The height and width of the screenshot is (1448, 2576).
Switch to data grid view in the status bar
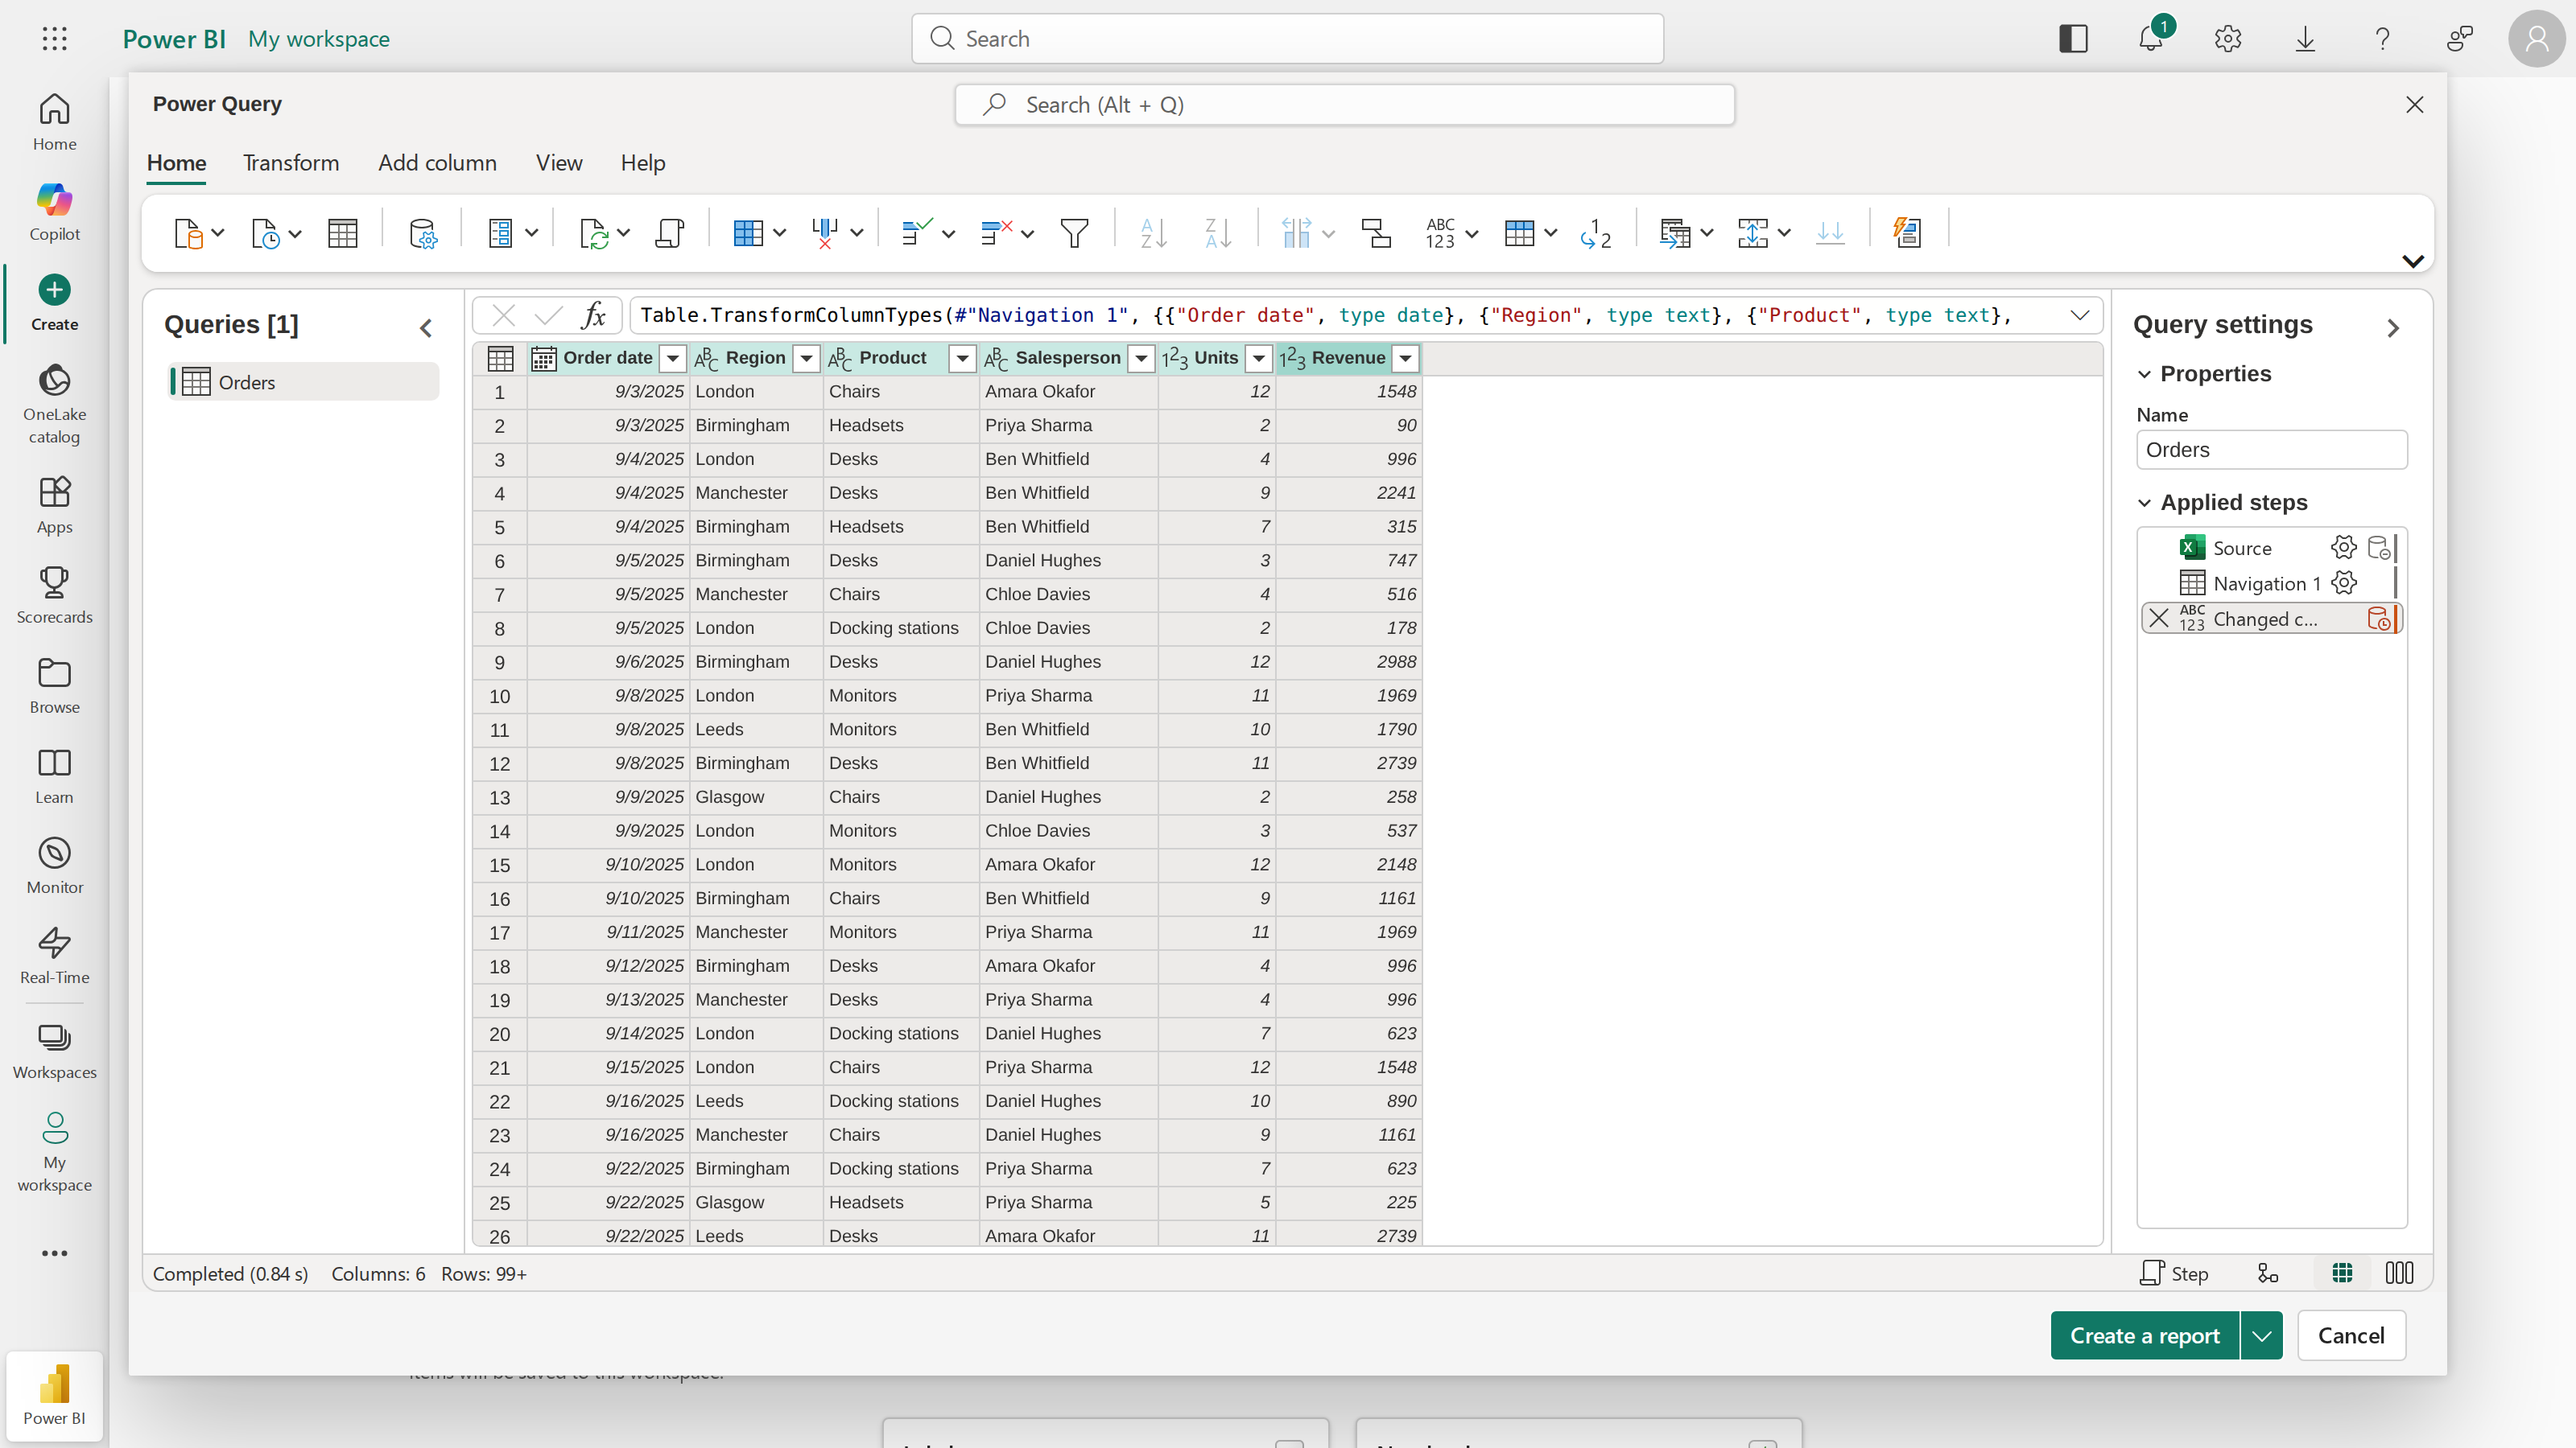click(x=2342, y=1273)
